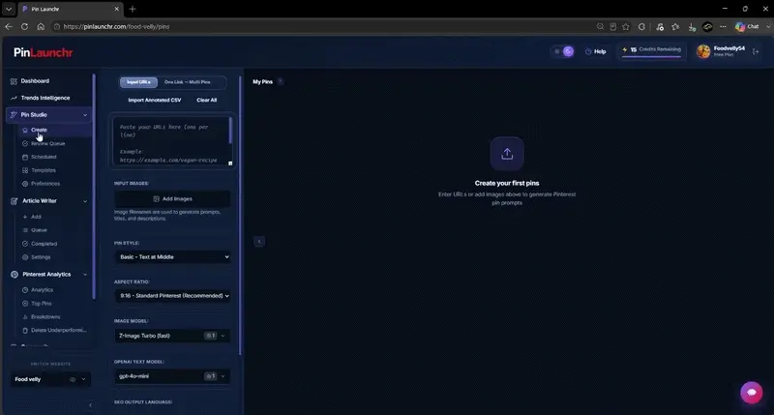Collapse the Article Writer section
The width and height of the screenshot is (774, 415).
tap(85, 201)
